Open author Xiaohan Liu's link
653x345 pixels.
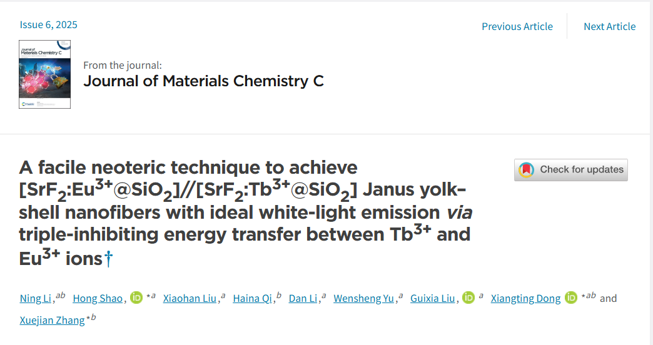click(190, 298)
